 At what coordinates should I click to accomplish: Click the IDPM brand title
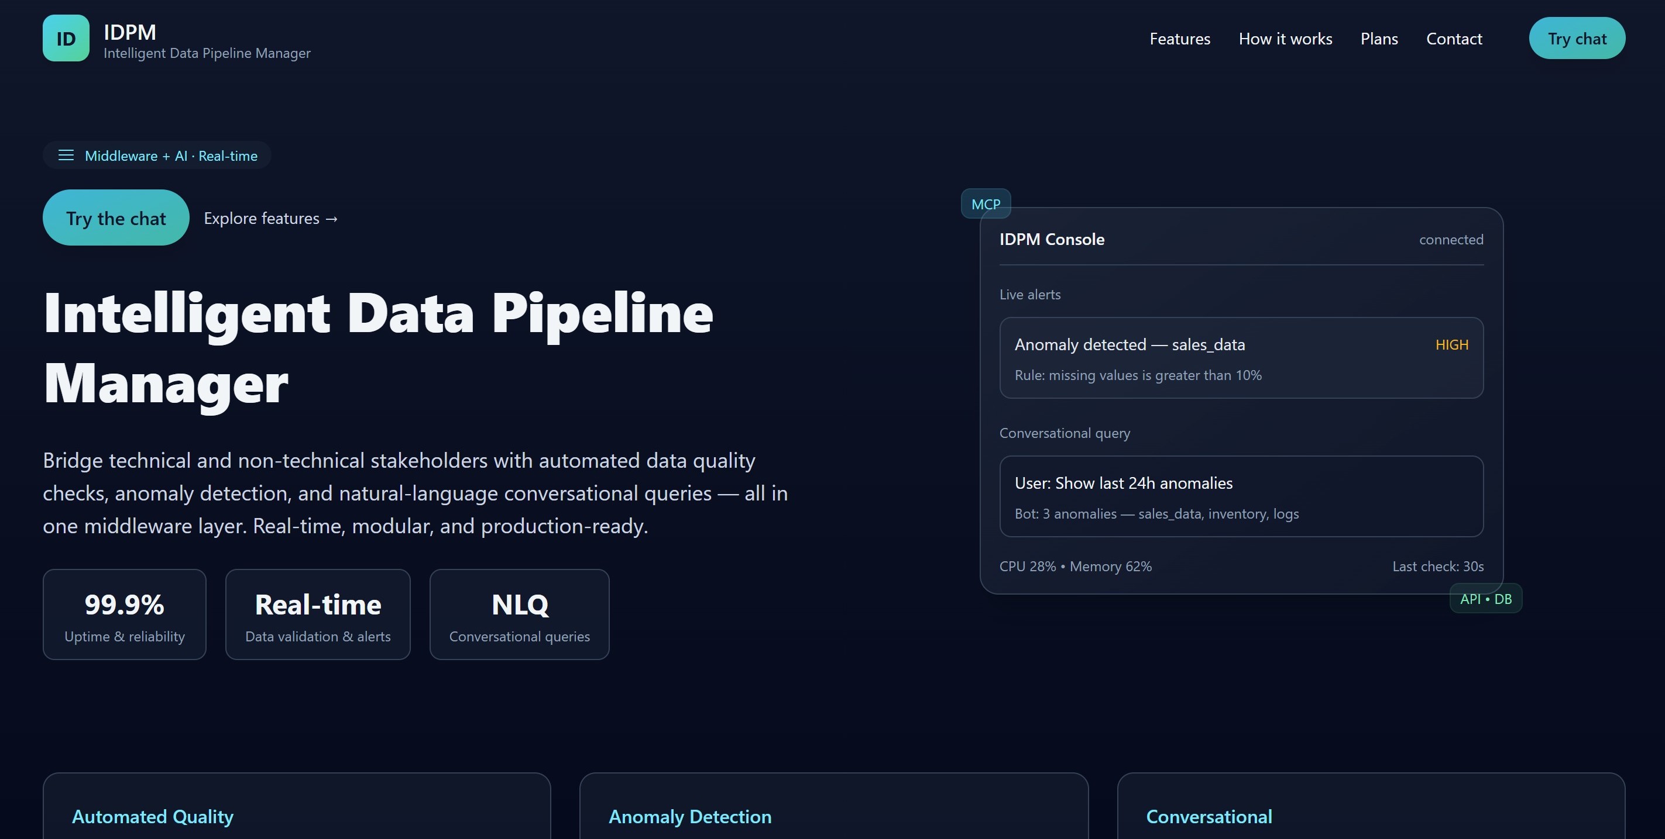click(130, 32)
